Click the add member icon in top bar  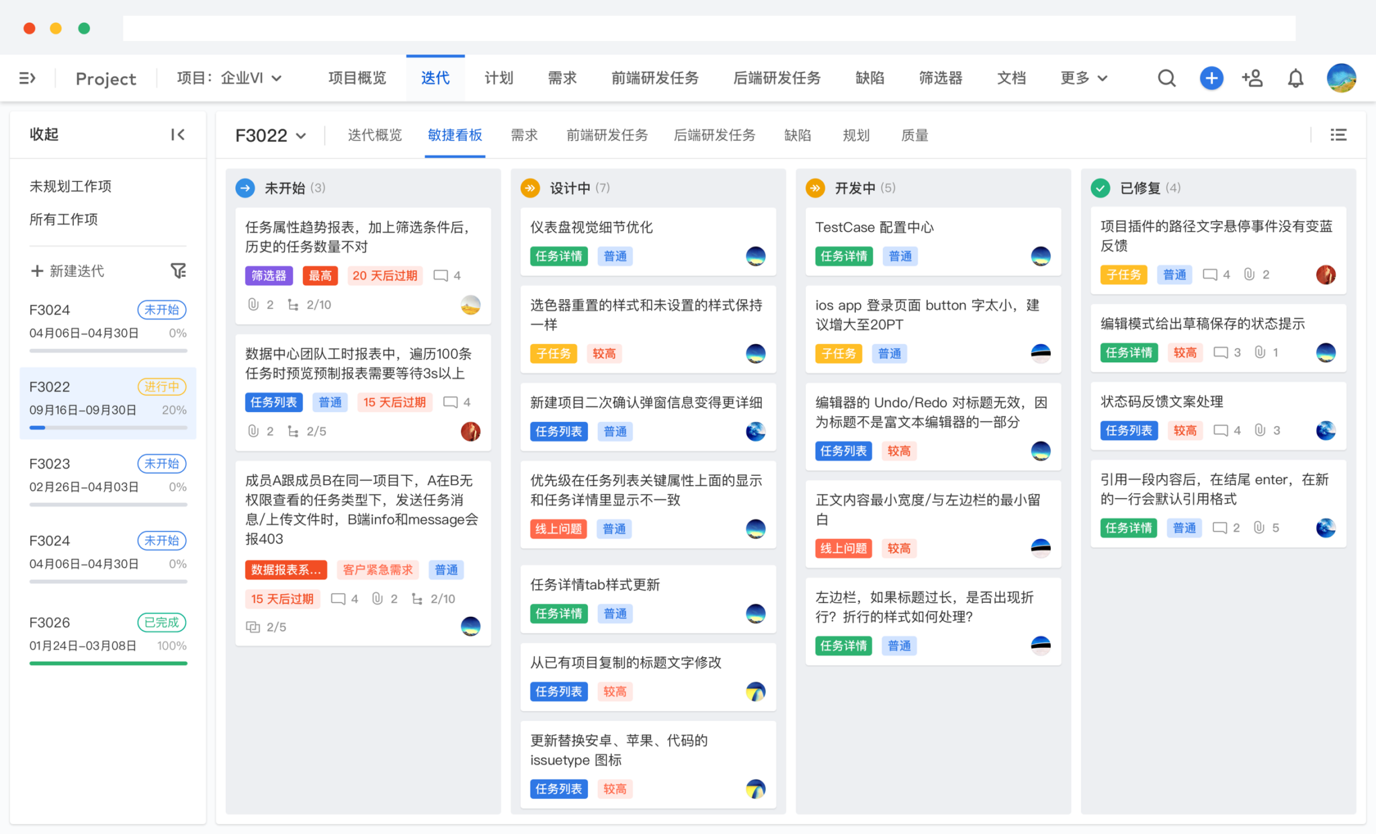pyautogui.click(x=1252, y=78)
